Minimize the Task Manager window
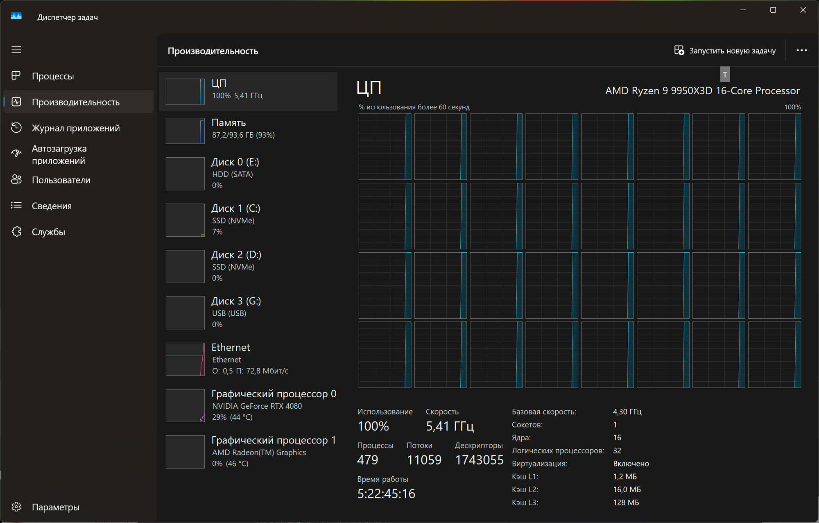This screenshot has width=819, height=523. click(x=743, y=10)
